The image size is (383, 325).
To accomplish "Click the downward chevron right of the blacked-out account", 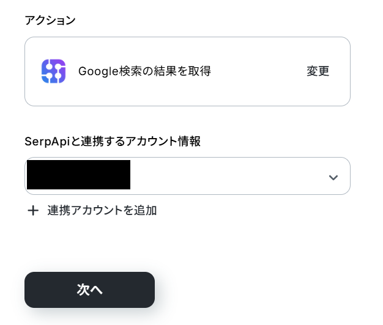I will (333, 177).
